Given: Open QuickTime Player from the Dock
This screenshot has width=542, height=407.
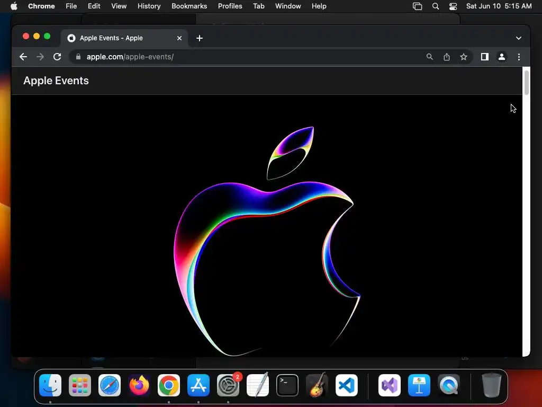Looking at the screenshot, I should point(449,385).
